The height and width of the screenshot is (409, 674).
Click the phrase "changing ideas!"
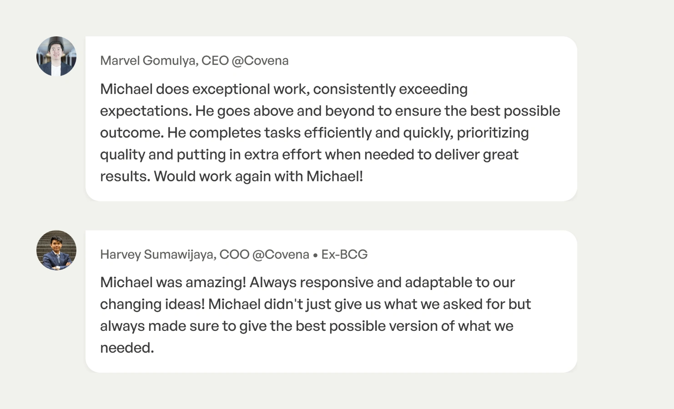152,304
